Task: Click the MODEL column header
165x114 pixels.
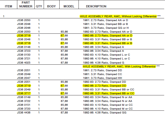Action: [69, 6]
